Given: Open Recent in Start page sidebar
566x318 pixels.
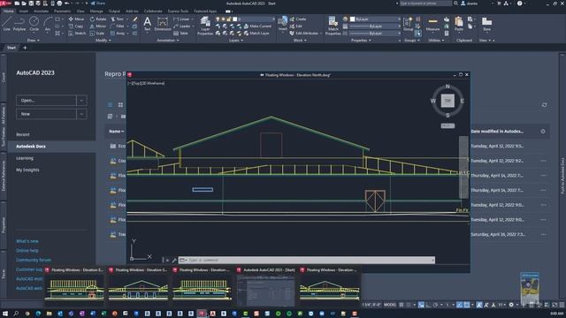Looking at the screenshot, I should pyautogui.click(x=23, y=134).
